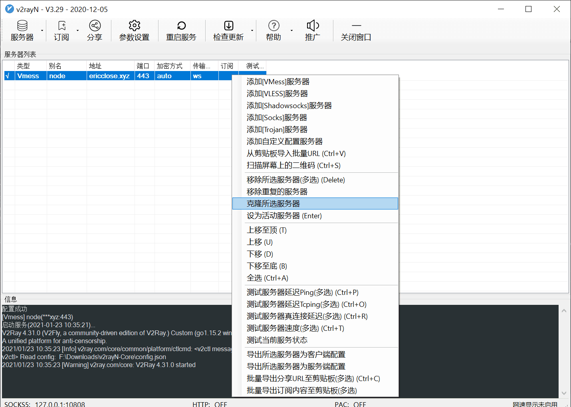
Task: Click the ws transport cell
Action: point(204,76)
